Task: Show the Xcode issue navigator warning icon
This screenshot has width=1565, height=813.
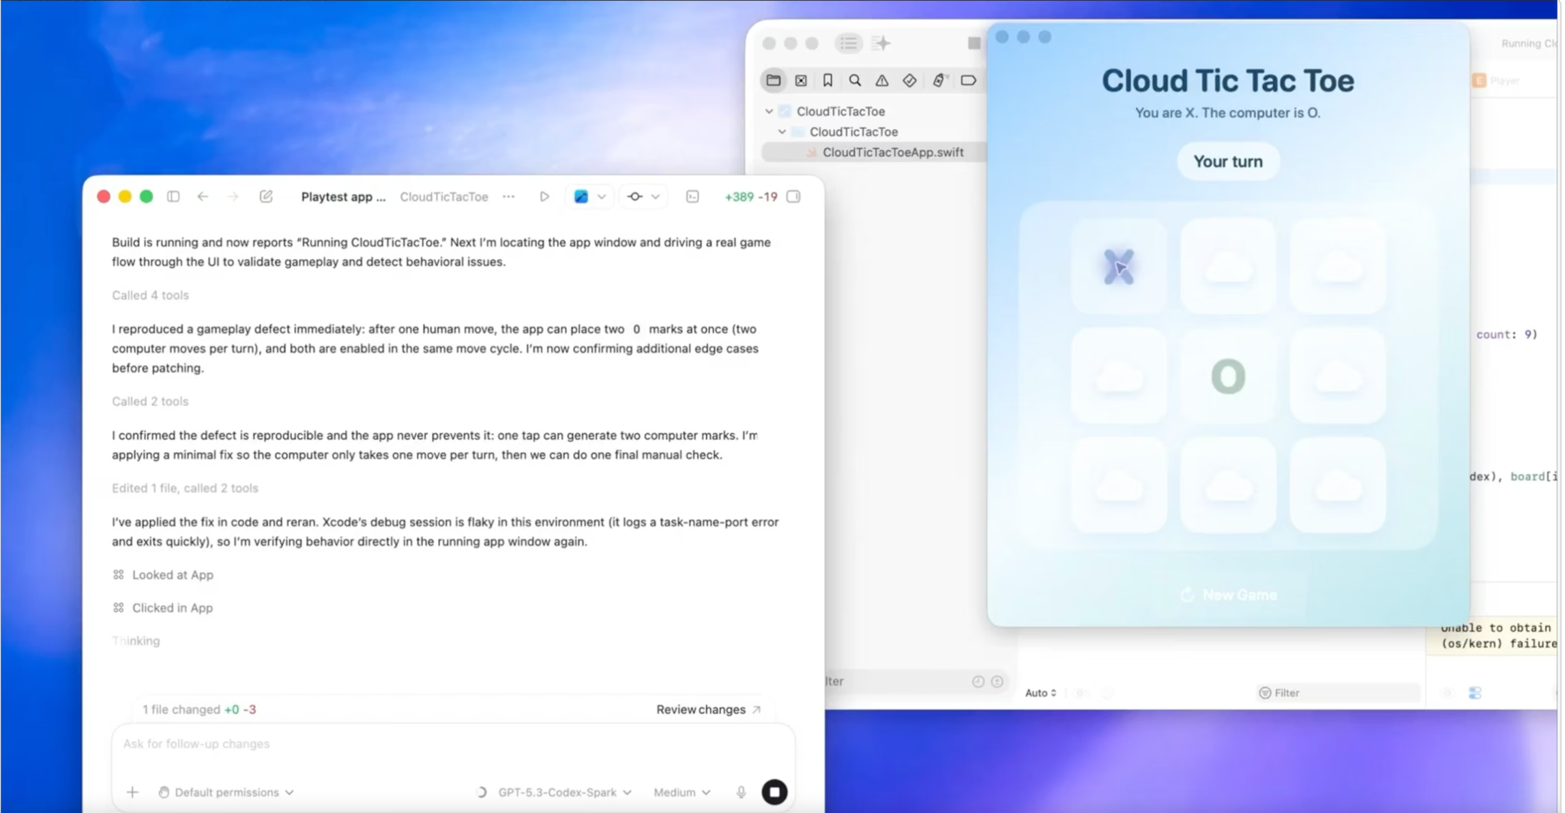Action: click(x=882, y=80)
